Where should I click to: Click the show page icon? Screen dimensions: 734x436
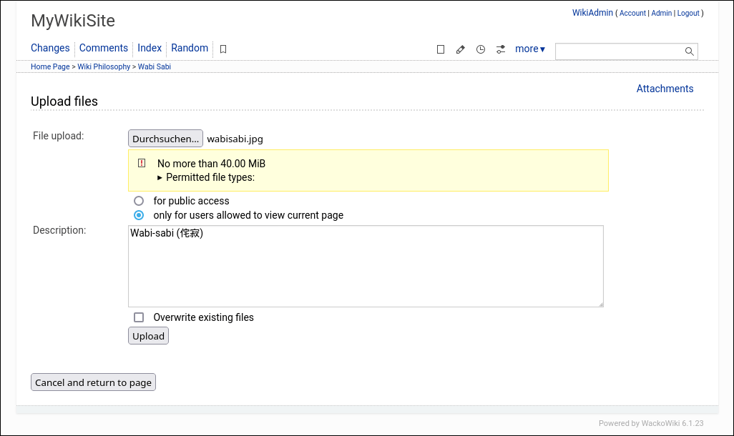coord(441,49)
